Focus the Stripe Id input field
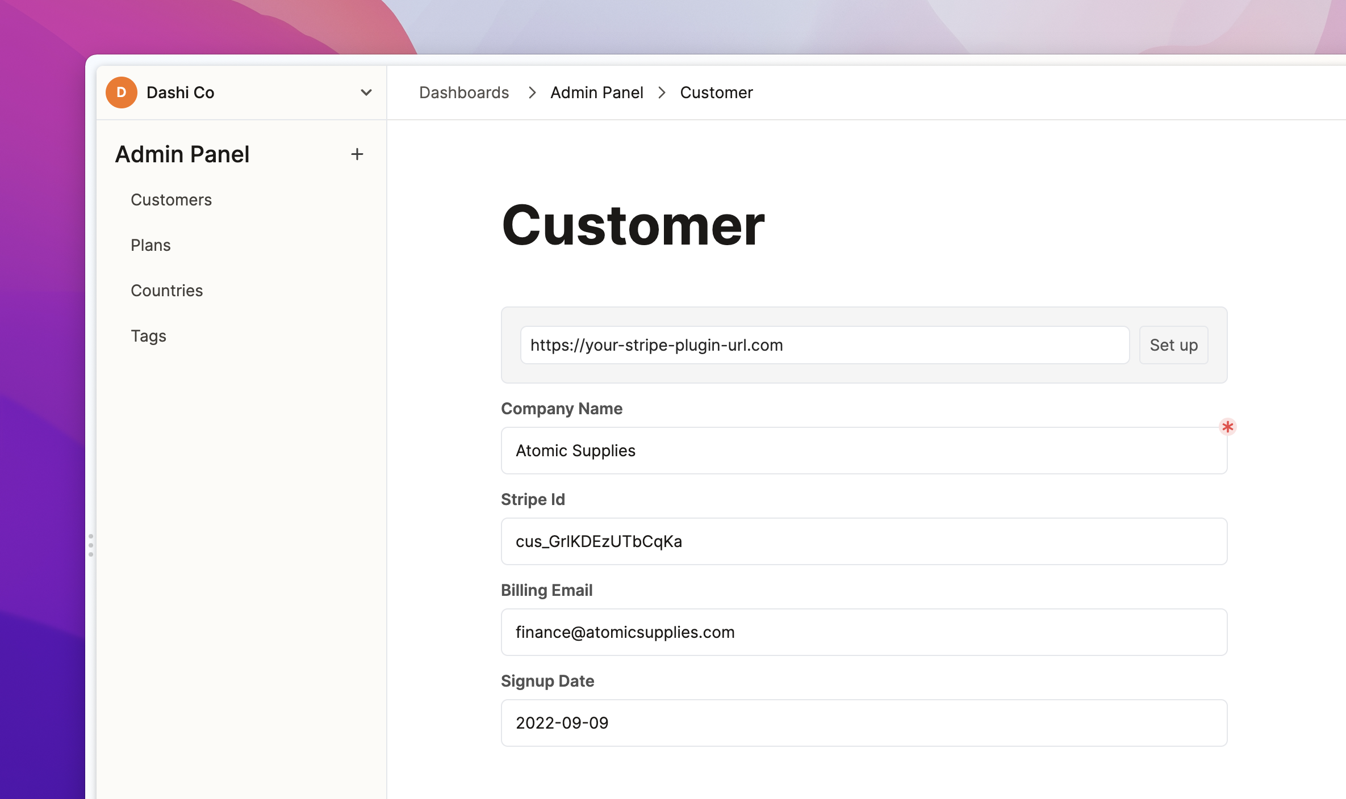The image size is (1346, 799). click(x=864, y=541)
